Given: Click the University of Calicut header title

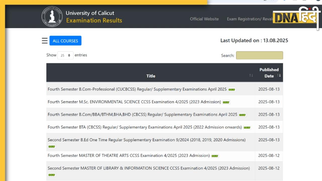Looking at the screenshot, I should 90,13.
